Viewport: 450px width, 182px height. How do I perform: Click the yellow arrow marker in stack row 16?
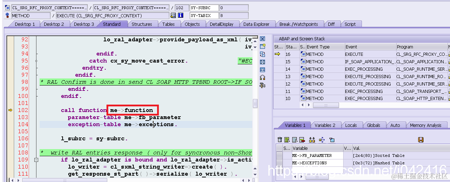[277, 54]
